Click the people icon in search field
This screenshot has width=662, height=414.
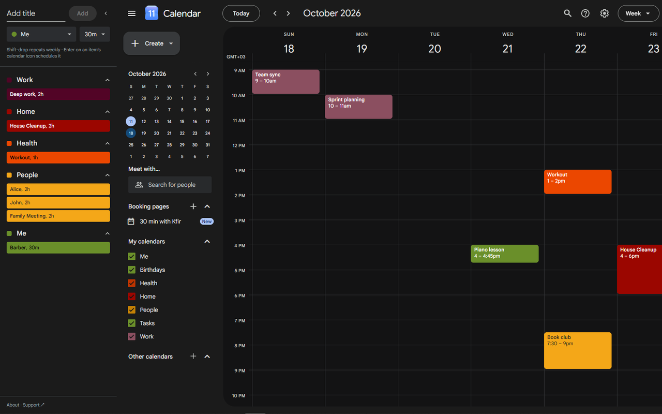(139, 185)
